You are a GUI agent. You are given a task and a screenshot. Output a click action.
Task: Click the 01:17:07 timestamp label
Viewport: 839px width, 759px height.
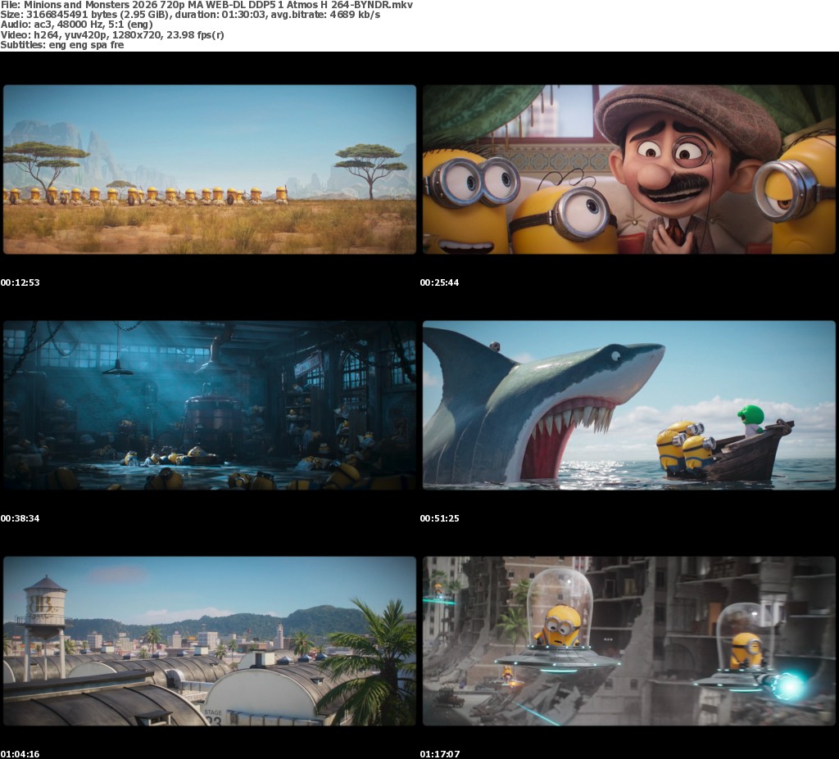439,754
